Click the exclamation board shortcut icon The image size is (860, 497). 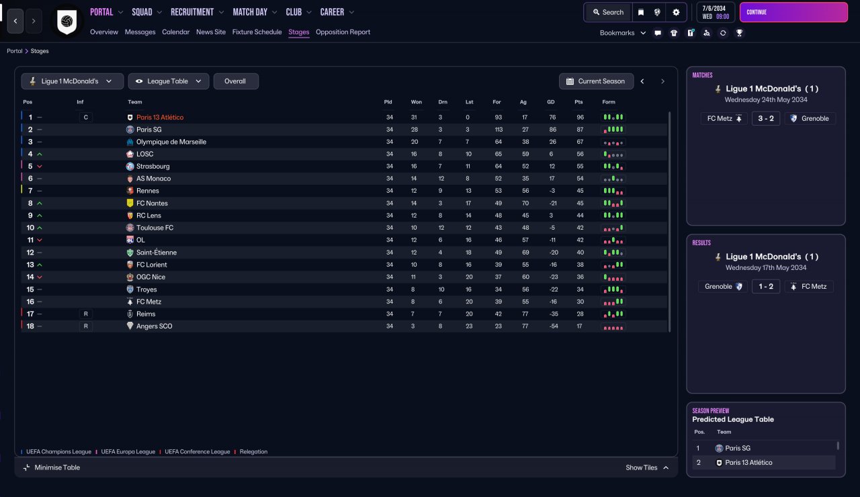pyautogui.click(x=690, y=33)
